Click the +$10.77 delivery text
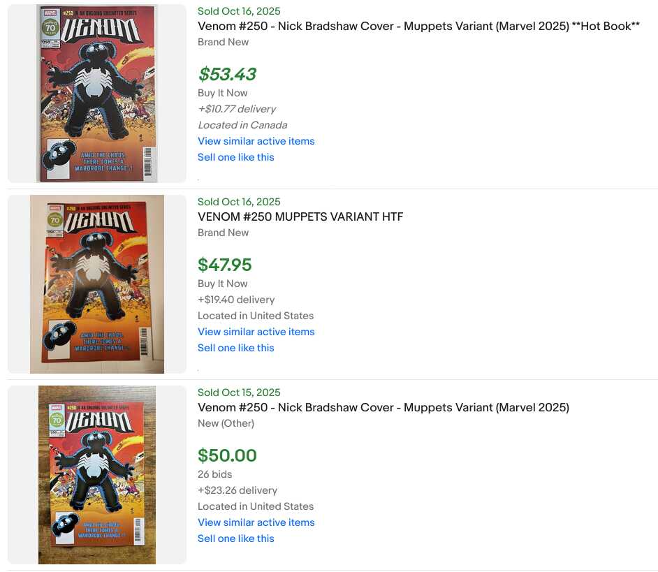This screenshot has height=572, width=658. pyautogui.click(x=237, y=109)
